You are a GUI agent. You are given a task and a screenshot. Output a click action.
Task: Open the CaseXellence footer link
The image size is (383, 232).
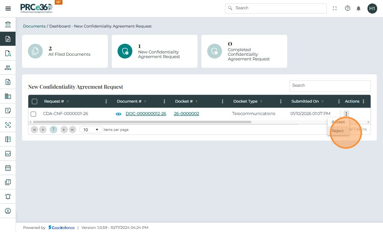pos(61,228)
